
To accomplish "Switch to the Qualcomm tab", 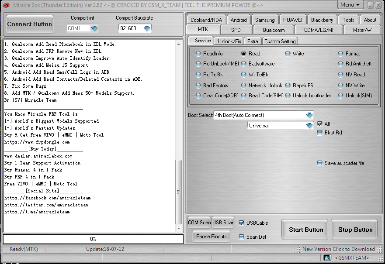I will (274, 30).
